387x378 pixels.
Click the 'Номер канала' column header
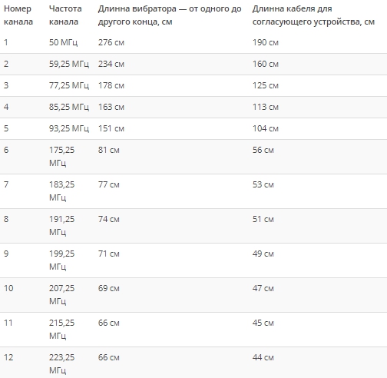[x=18, y=15]
